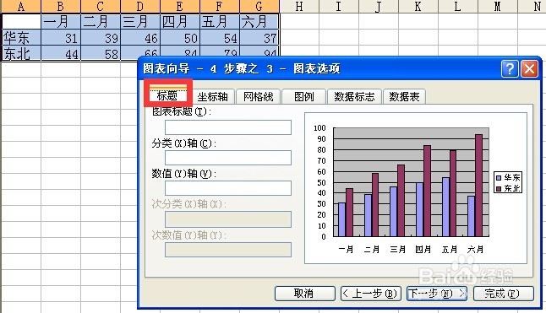Click the 东北 row label cell
The width and height of the screenshot is (546, 313).
point(21,53)
